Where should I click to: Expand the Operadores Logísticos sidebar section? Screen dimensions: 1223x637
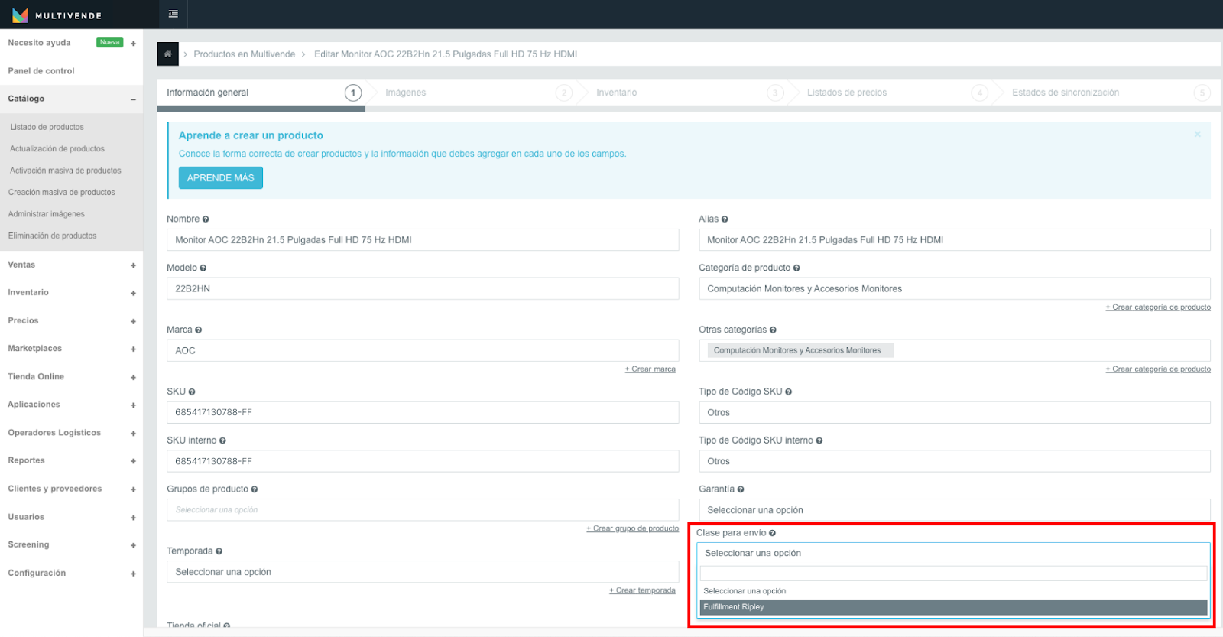tap(133, 434)
